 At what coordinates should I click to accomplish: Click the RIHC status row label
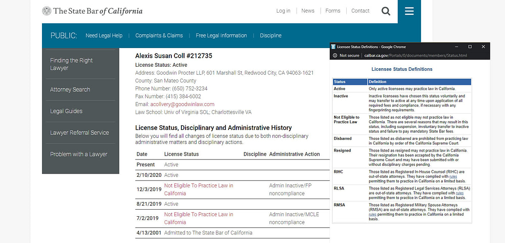click(339, 172)
